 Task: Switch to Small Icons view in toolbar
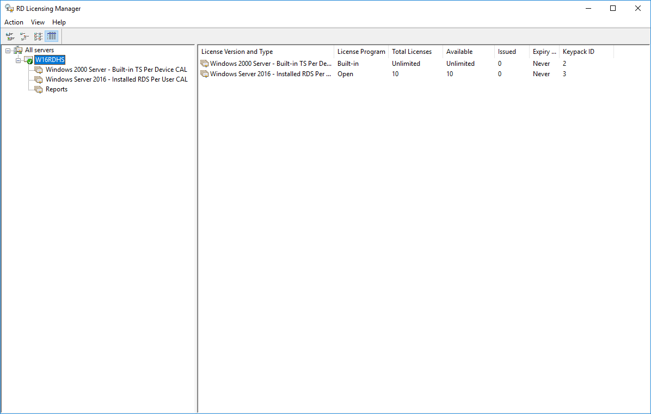coord(24,36)
